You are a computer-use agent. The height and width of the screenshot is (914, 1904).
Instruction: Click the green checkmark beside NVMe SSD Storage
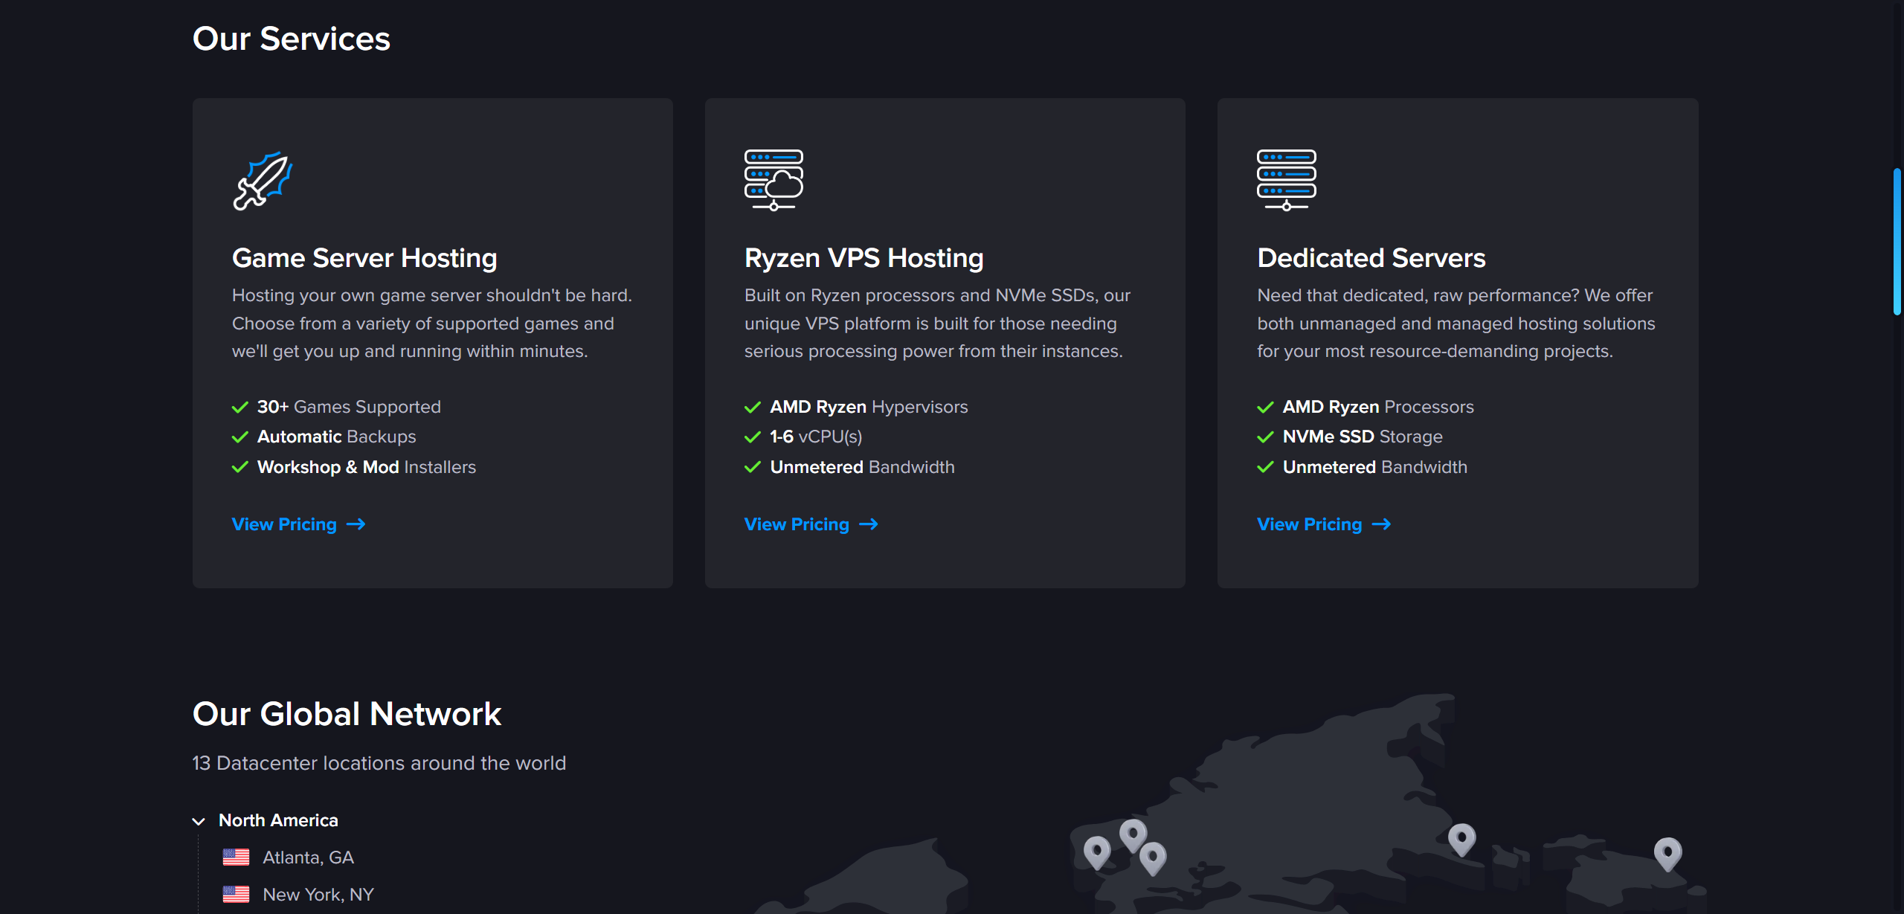click(x=1264, y=437)
